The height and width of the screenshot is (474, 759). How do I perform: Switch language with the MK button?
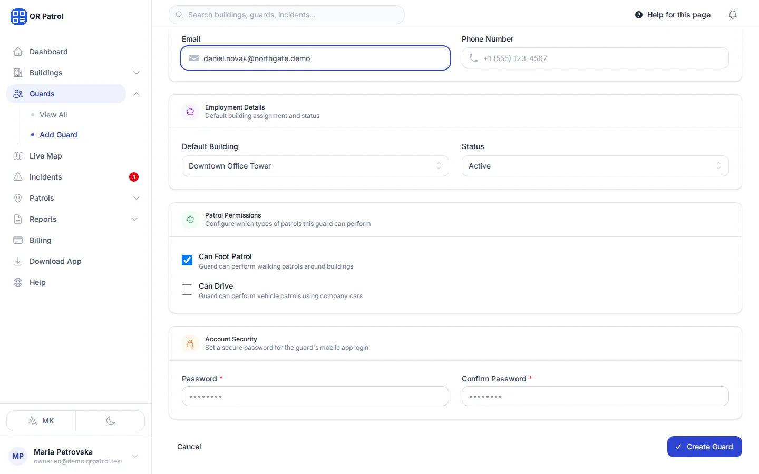pos(41,421)
